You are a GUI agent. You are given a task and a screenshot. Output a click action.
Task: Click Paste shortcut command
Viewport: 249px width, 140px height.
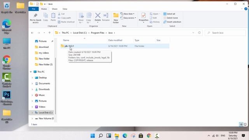(x=66, y=22)
